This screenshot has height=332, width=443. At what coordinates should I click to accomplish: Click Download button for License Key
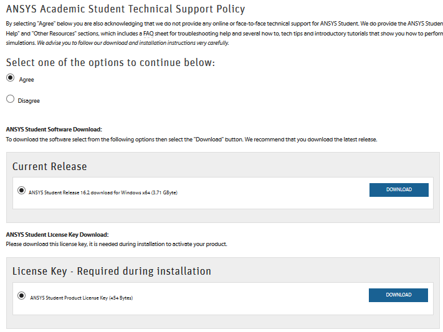pos(398,295)
